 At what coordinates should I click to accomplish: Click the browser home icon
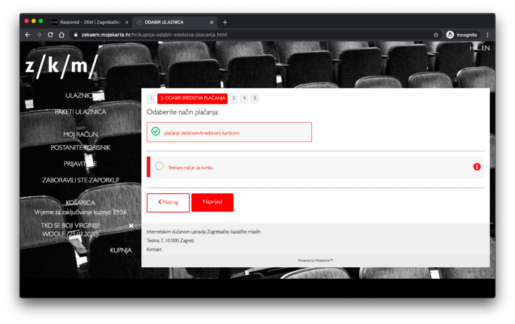(x=61, y=35)
